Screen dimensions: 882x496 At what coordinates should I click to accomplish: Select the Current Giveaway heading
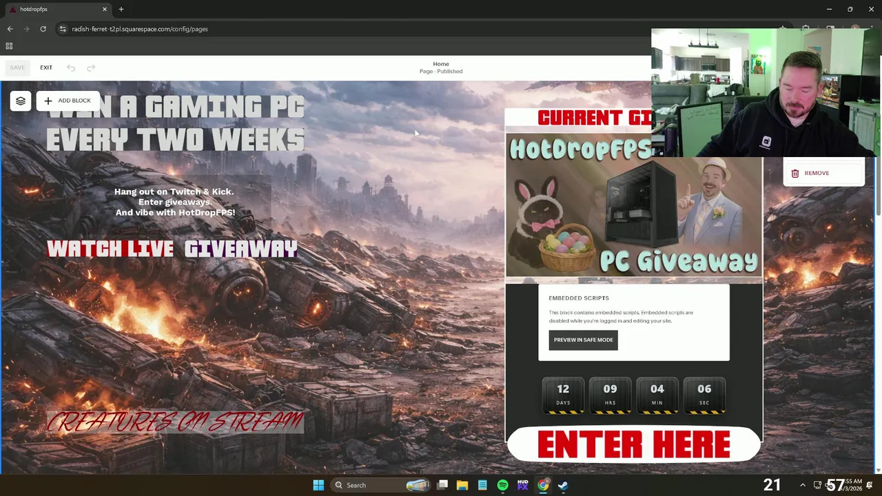point(594,118)
